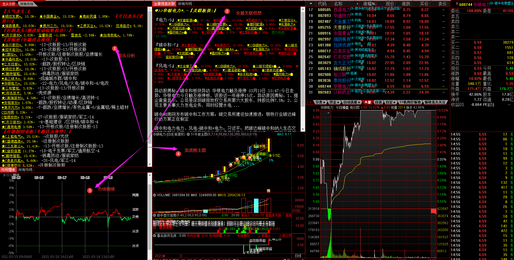The width and height of the screenshot is (514, 260).
Task: Select row 002487 大金重工
Action: [x=378, y=21]
